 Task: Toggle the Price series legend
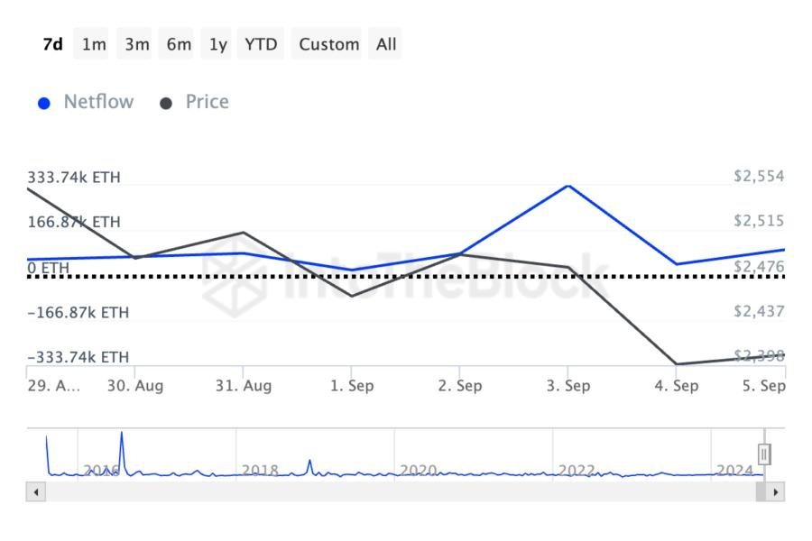[207, 102]
